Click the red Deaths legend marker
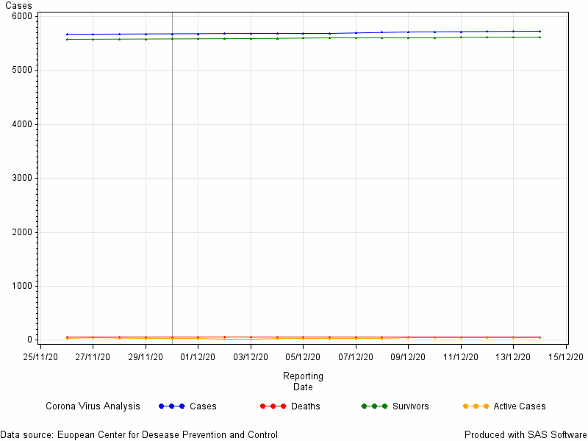Image resolution: width=588 pixels, height=441 pixels. pos(273,406)
